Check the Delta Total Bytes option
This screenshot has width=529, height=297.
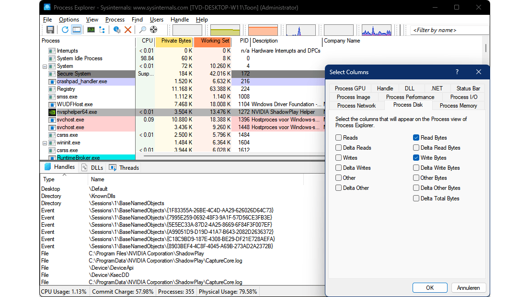pyautogui.click(x=416, y=198)
